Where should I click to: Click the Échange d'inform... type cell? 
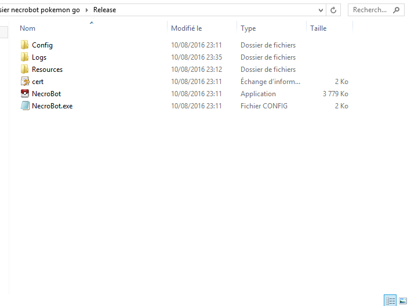[270, 82]
